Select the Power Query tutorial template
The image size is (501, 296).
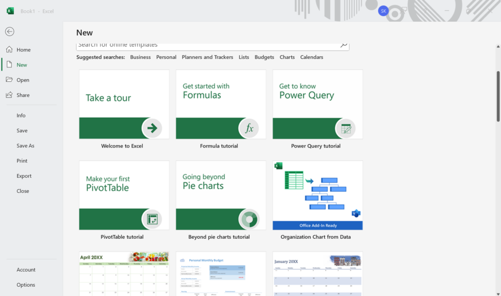(x=317, y=104)
